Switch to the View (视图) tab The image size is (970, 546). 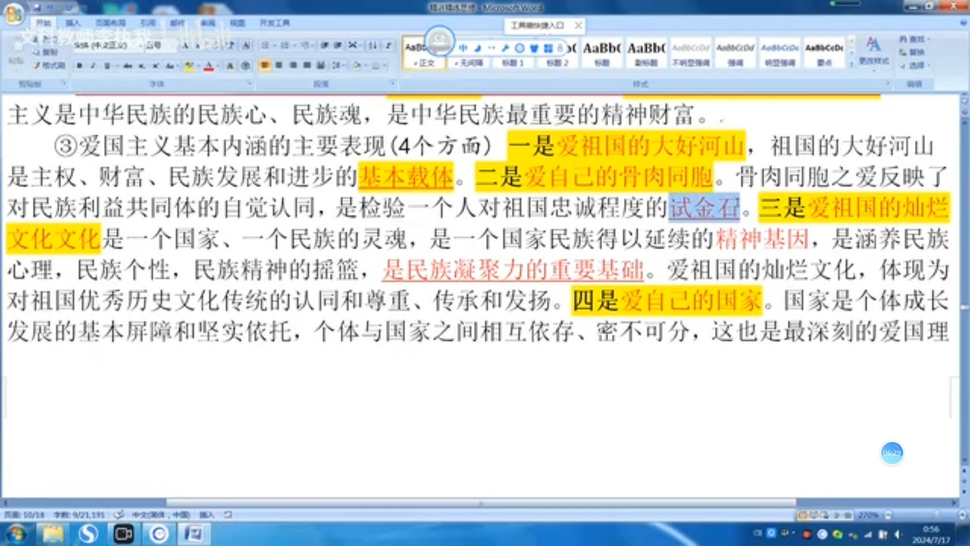pos(237,23)
